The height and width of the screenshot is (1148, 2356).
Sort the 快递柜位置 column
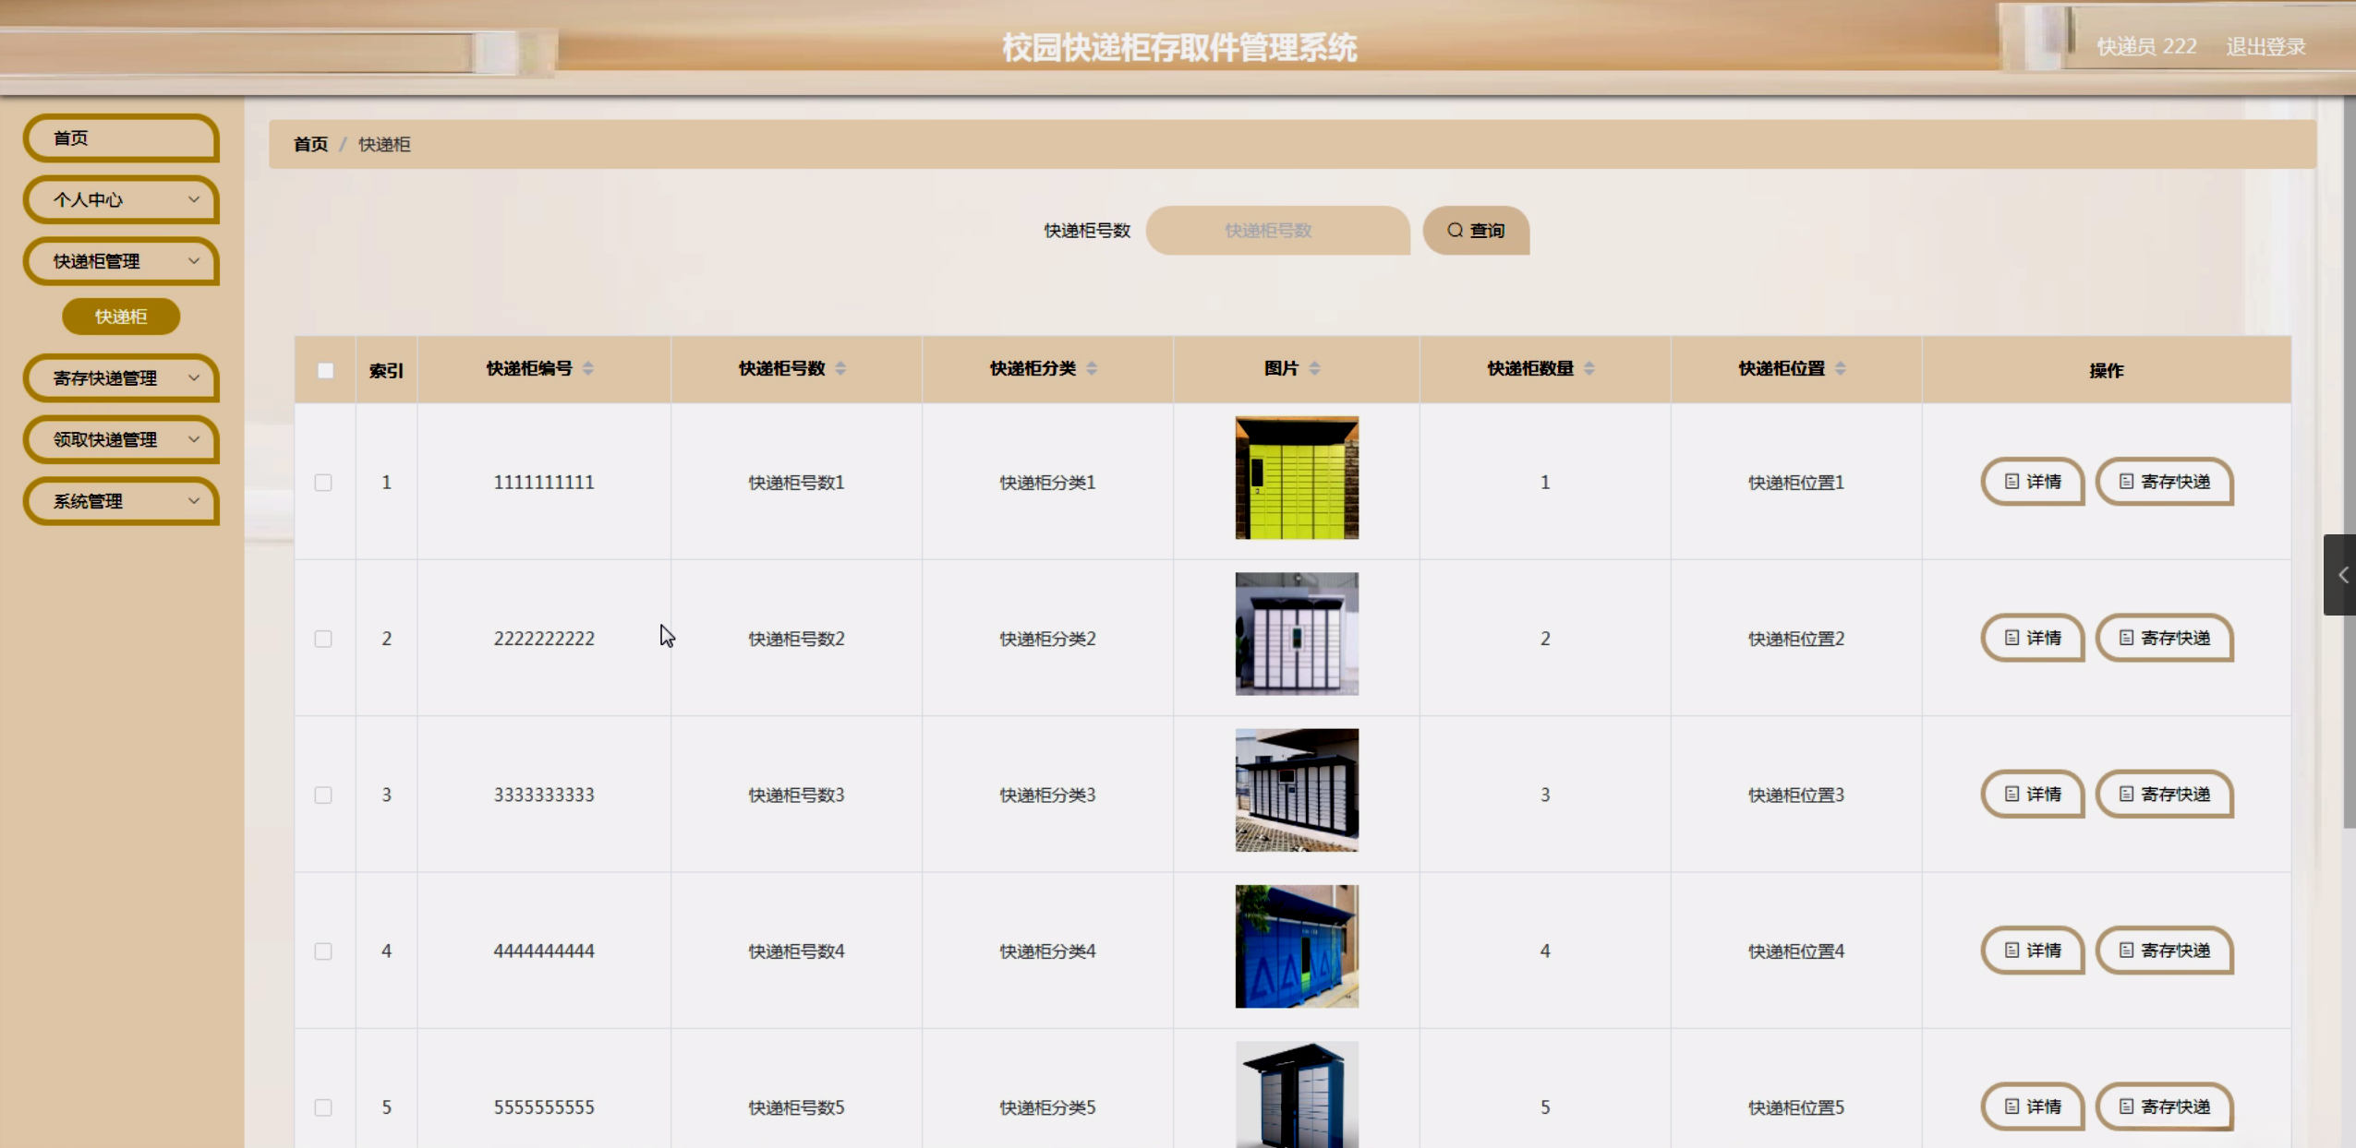click(x=1841, y=369)
